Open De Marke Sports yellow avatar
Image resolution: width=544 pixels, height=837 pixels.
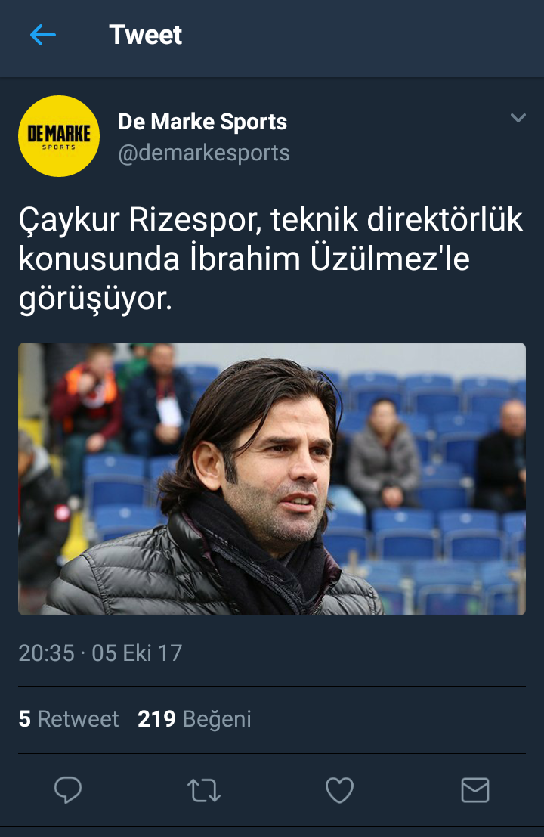[x=59, y=136]
